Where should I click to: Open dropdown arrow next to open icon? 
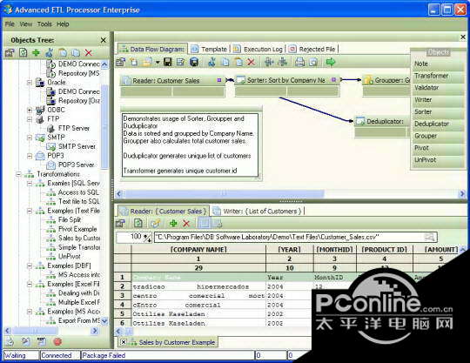click(158, 63)
